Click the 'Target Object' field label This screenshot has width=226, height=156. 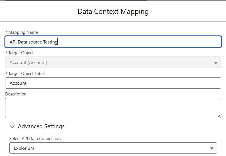pyautogui.click(x=21, y=53)
